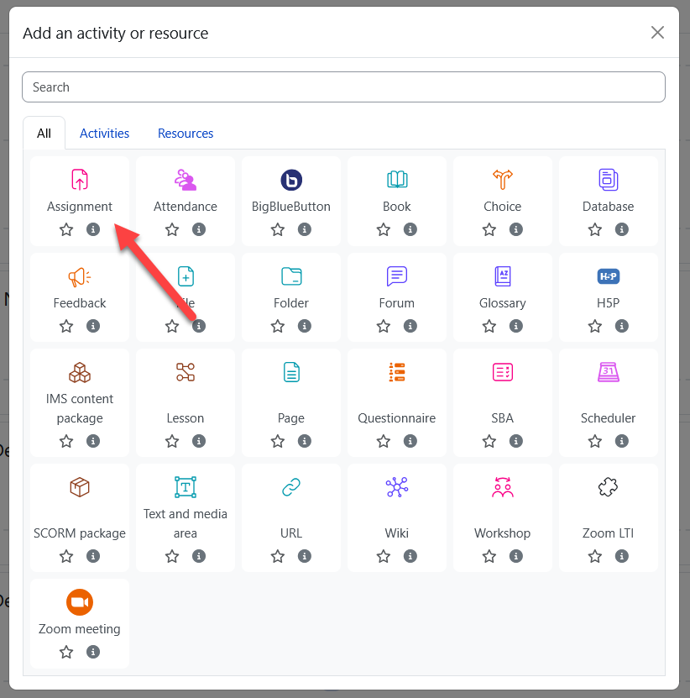Toggle favourite star for Forum

[x=384, y=326]
